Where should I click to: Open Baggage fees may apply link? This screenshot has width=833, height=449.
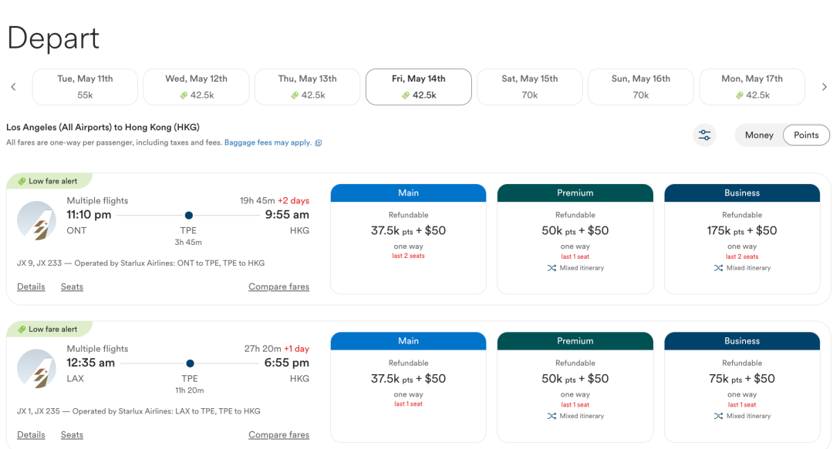pos(268,142)
